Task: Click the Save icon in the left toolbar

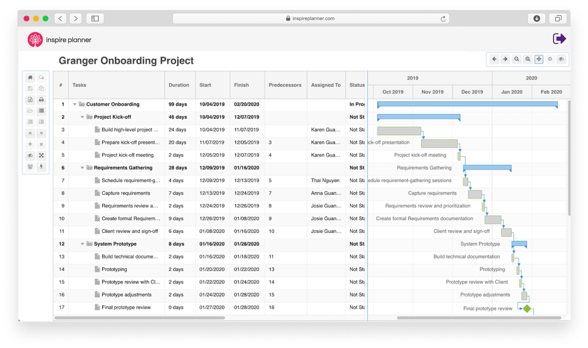Action: pos(30,89)
